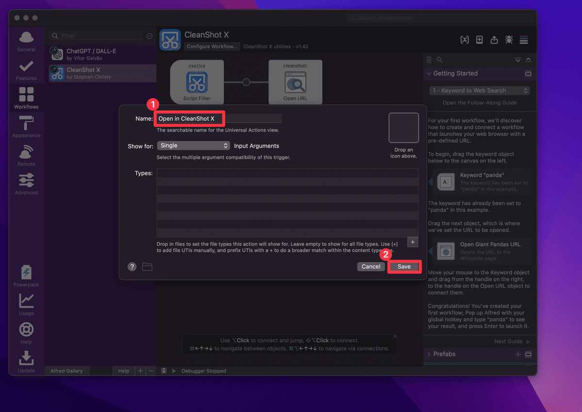Expand all palette sections arrow icon
Viewport: 582px width, 412px height.
(528, 60)
